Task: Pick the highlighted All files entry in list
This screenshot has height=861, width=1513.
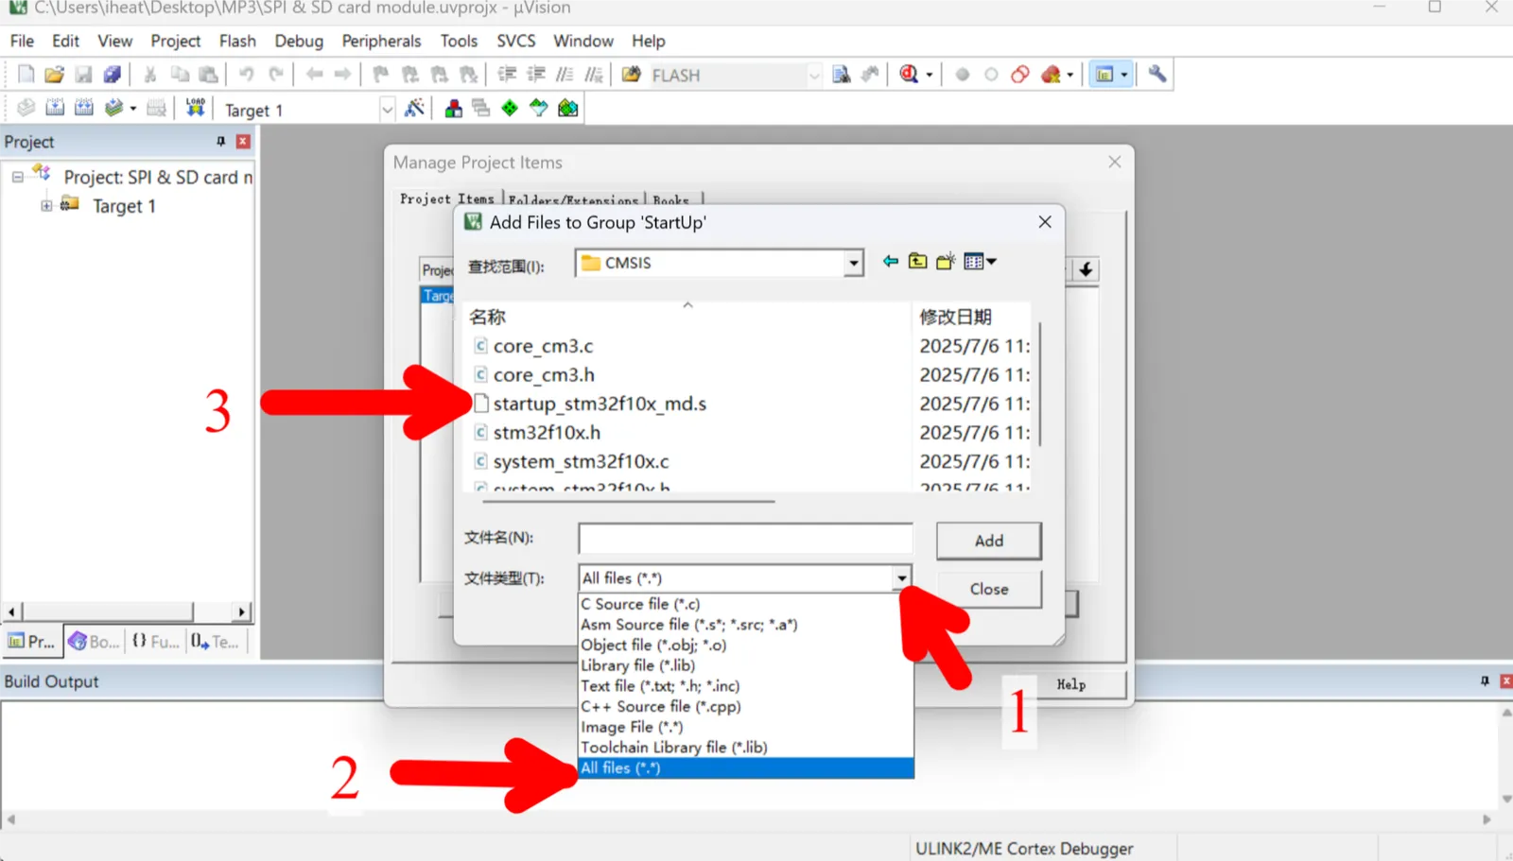Action: [745, 768]
